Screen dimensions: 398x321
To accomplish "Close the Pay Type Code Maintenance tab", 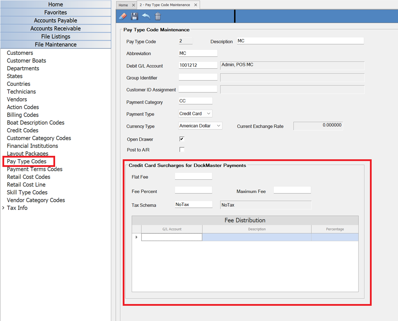I will [x=196, y=5].
